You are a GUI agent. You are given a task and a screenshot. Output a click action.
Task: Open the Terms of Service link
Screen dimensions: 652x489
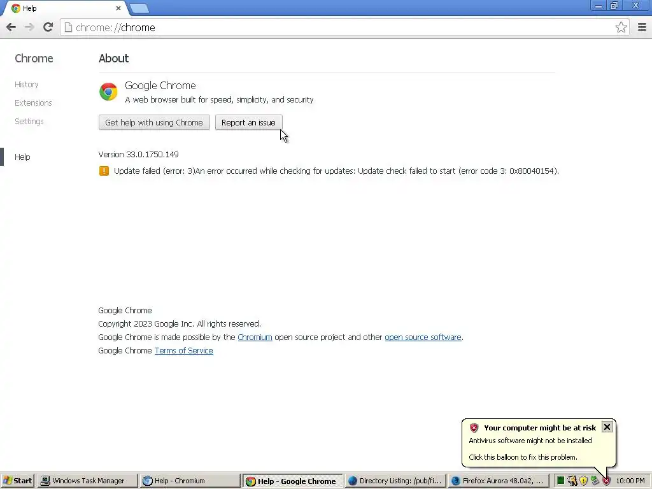(184, 351)
